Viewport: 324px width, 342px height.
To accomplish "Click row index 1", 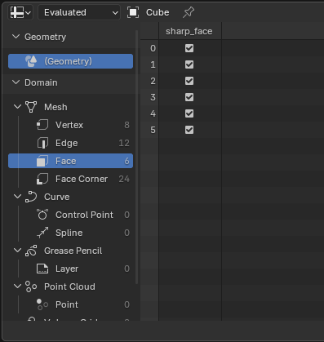I will pyautogui.click(x=153, y=64).
